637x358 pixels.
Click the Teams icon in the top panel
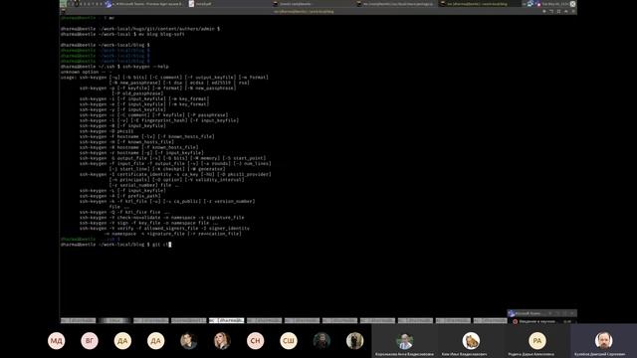click(x=108, y=4)
